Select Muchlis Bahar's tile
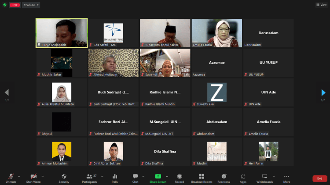The height and width of the screenshot is (185, 330). [62, 63]
